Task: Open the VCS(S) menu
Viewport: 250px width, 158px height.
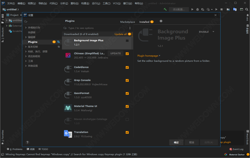Action: 117,3
